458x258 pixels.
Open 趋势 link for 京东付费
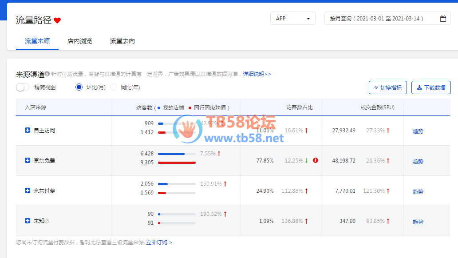click(x=418, y=192)
